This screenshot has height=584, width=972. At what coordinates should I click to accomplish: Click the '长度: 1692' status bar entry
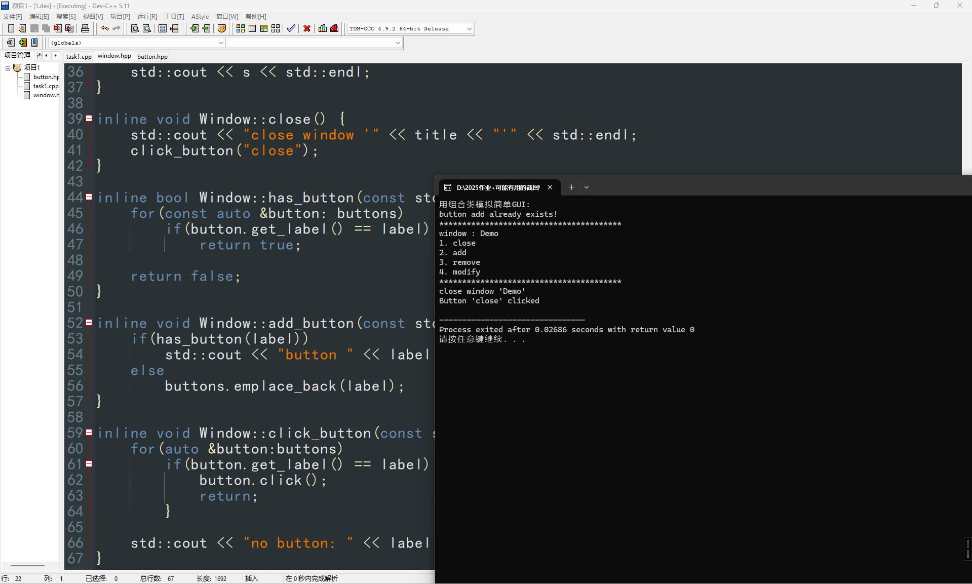[212, 578]
